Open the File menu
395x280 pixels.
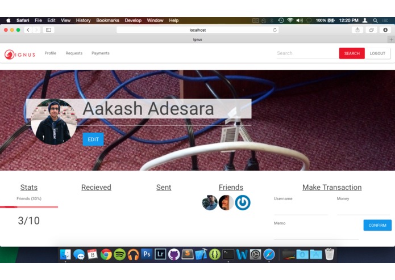tap(38, 20)
